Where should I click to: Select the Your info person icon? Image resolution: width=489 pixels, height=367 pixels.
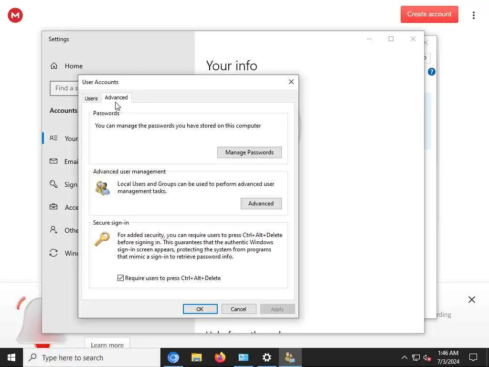[53, 138]
